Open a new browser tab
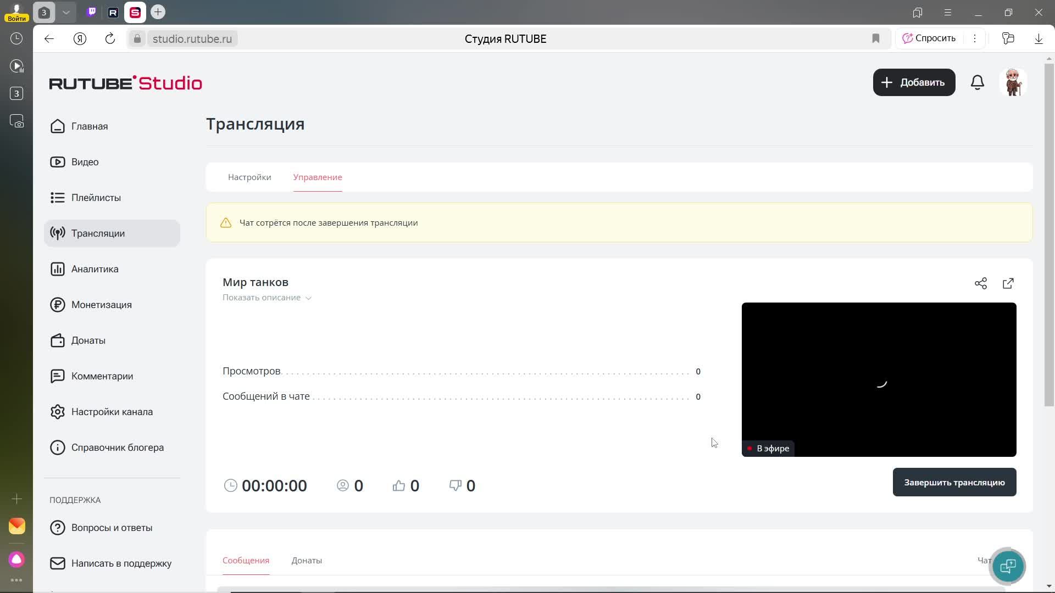Image resolution: width=1055 pixels, height=593 pixels. [158, 12]
